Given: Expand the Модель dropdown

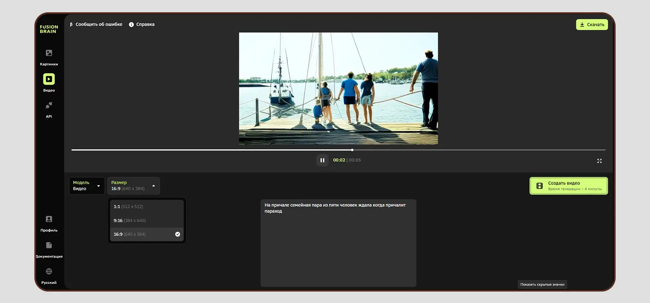Looking at the screenshot, I should (x=87, y=185).
